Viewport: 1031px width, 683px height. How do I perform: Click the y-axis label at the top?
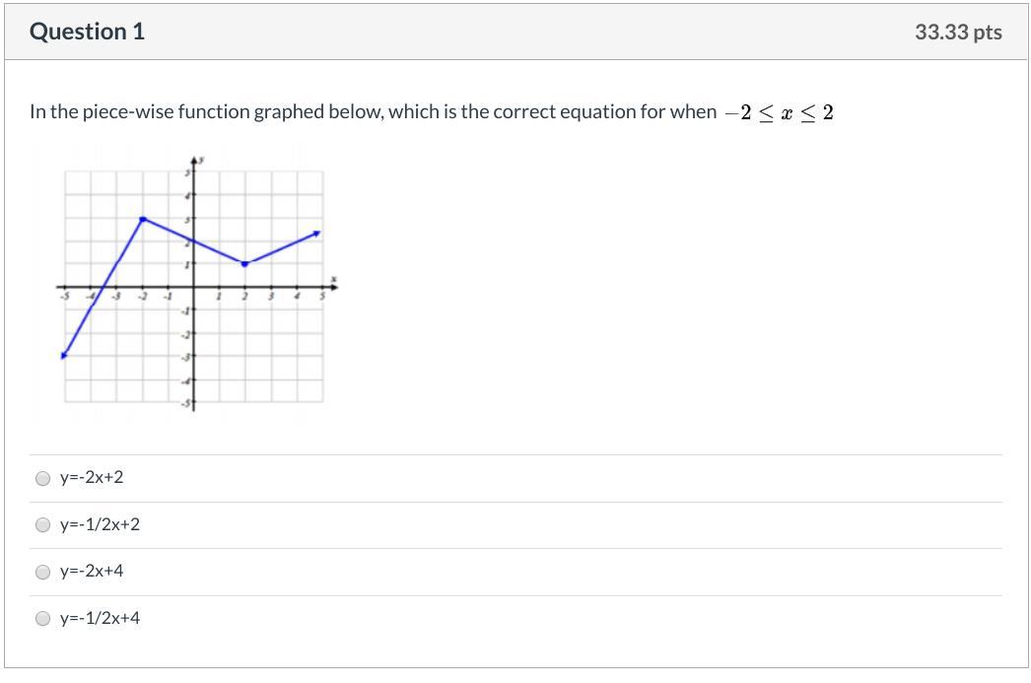[x=202, y=160]
